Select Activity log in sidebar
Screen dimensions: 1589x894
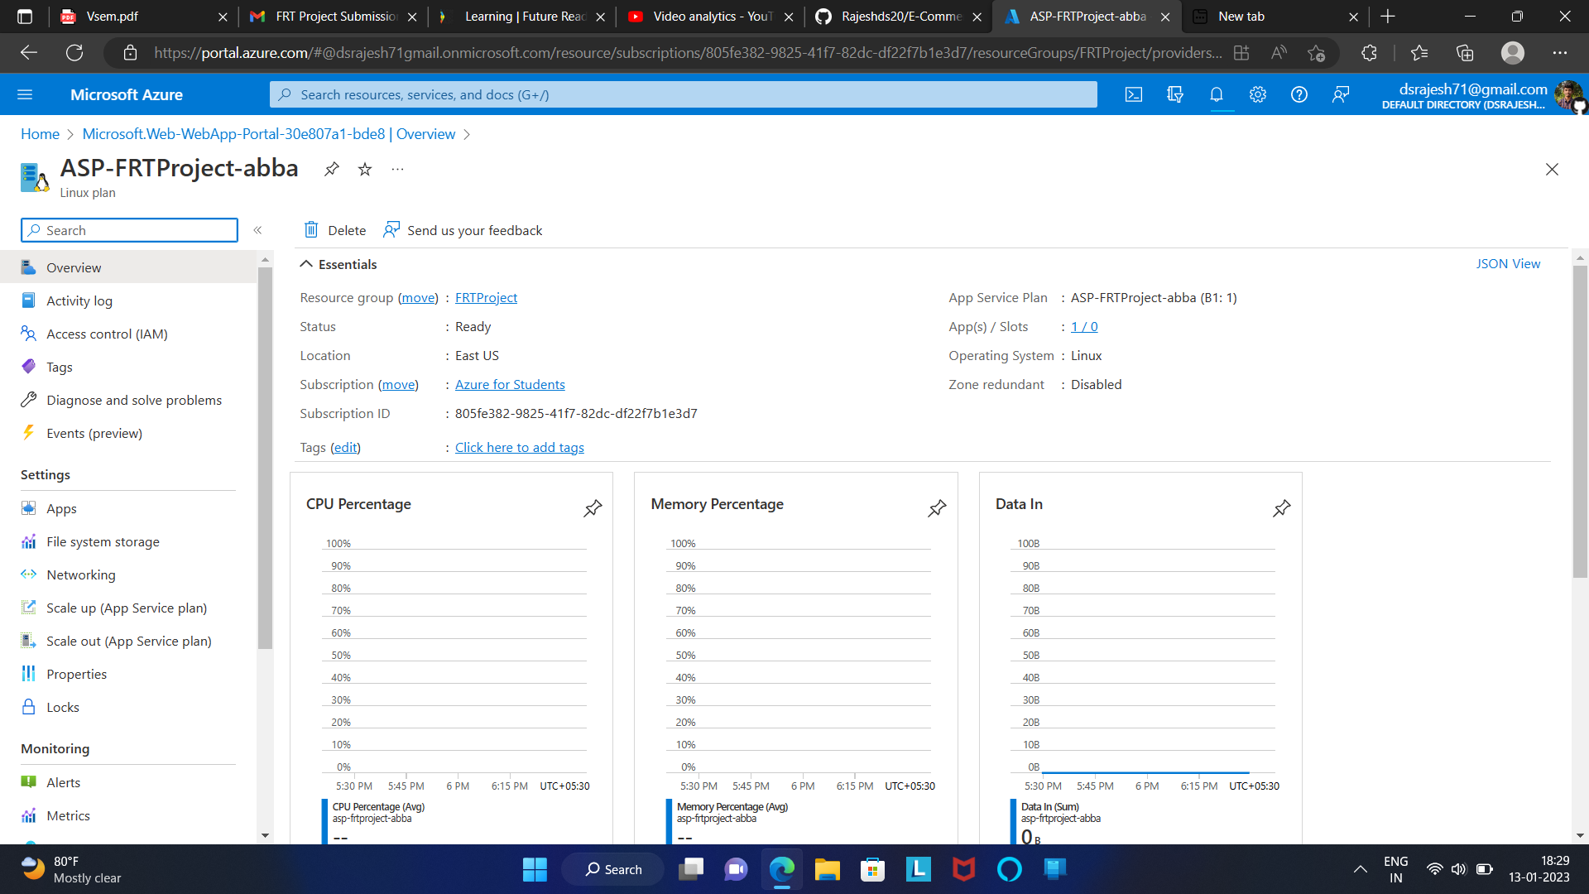[79, 300]
